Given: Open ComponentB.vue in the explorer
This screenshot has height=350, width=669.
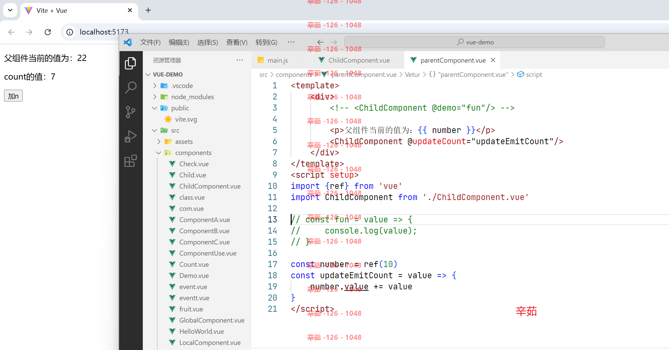Looking at the screenshot, I should pos(197,231).
